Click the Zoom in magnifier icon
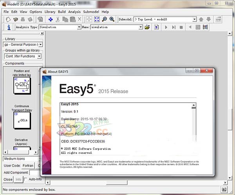The width and height of the screenshot is (235, 195). coord(112,19)
